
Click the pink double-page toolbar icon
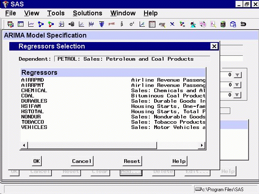203,24
